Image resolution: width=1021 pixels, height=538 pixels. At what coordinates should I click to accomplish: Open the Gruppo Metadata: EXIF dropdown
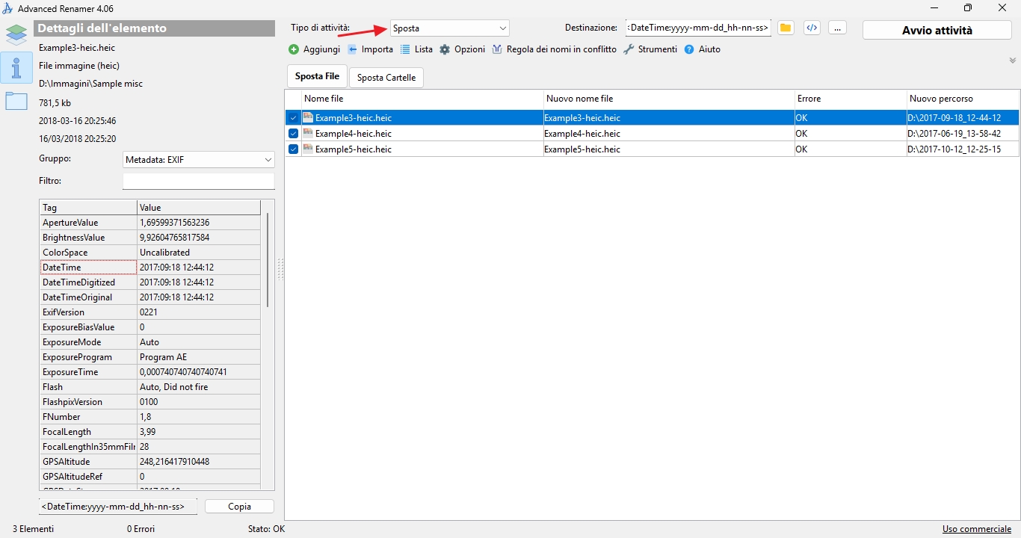tap(199, 160)
